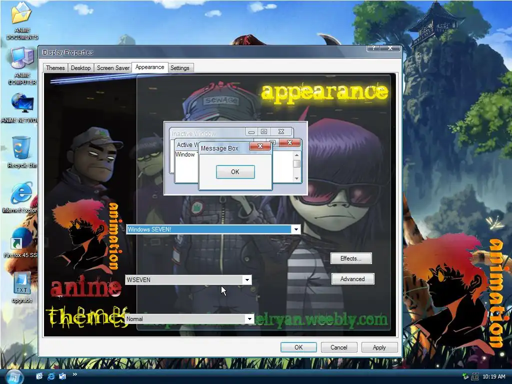
Task: Select the Appearance tab
Action: tap(150, 67)
